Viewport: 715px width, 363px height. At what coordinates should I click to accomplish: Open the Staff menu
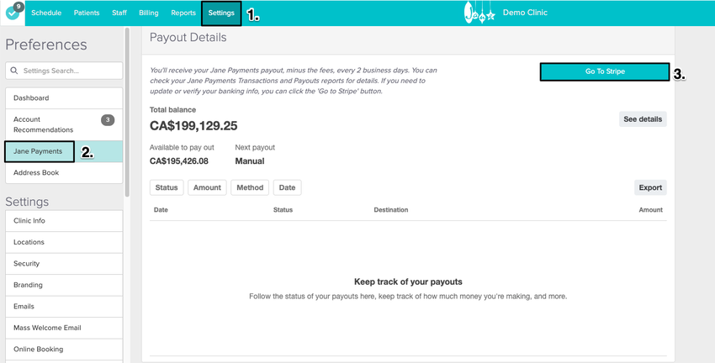coord(119,13)
